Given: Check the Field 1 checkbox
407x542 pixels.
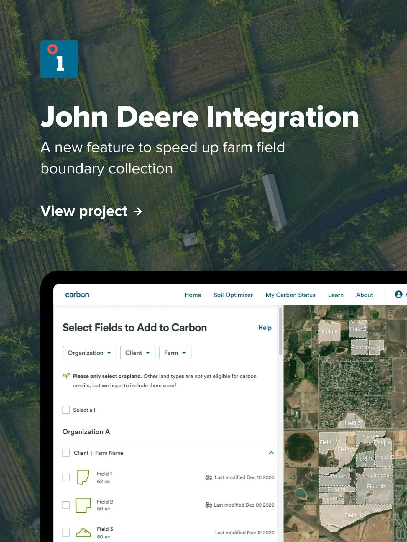Looking at the screenshot, I should pyautogui.click(x=66, y=477).
